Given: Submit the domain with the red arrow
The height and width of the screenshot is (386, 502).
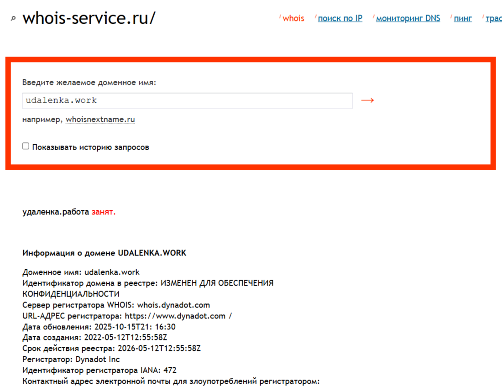Looking at the screenshot, I should click(367, 100).
